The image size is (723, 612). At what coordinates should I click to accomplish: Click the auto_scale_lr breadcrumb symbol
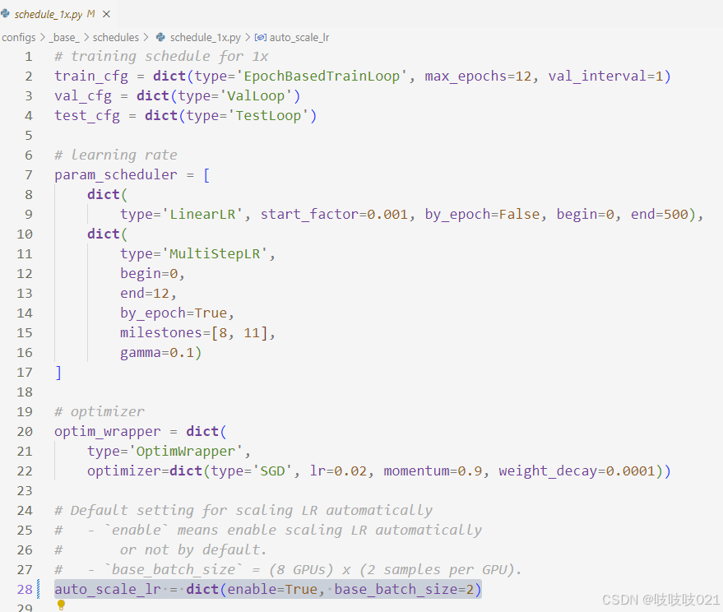299,37
